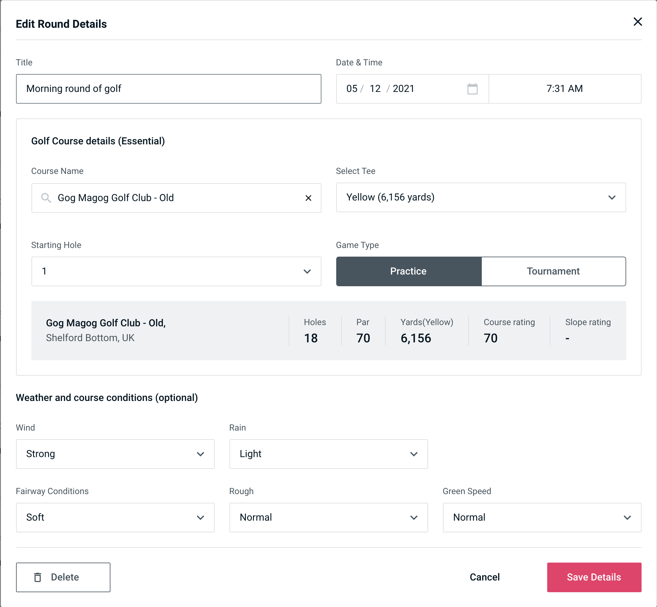Toggle Game Type back to Practice
Image resolution: width=657 pixels, height=607 pixels.
tap(408, 271)
